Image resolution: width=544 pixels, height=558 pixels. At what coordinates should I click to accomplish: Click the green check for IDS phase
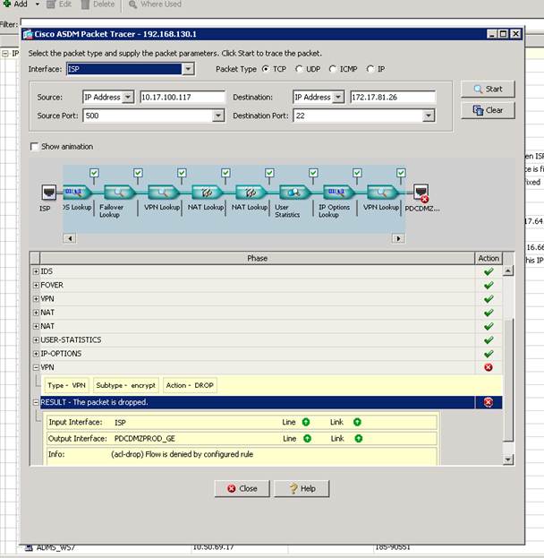click(x=489, y=271)
